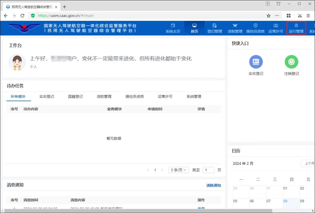Viewport: 315px width, 213px height.
Task: Click the 跳至 page number input field
Action: [x=208, y=170]
